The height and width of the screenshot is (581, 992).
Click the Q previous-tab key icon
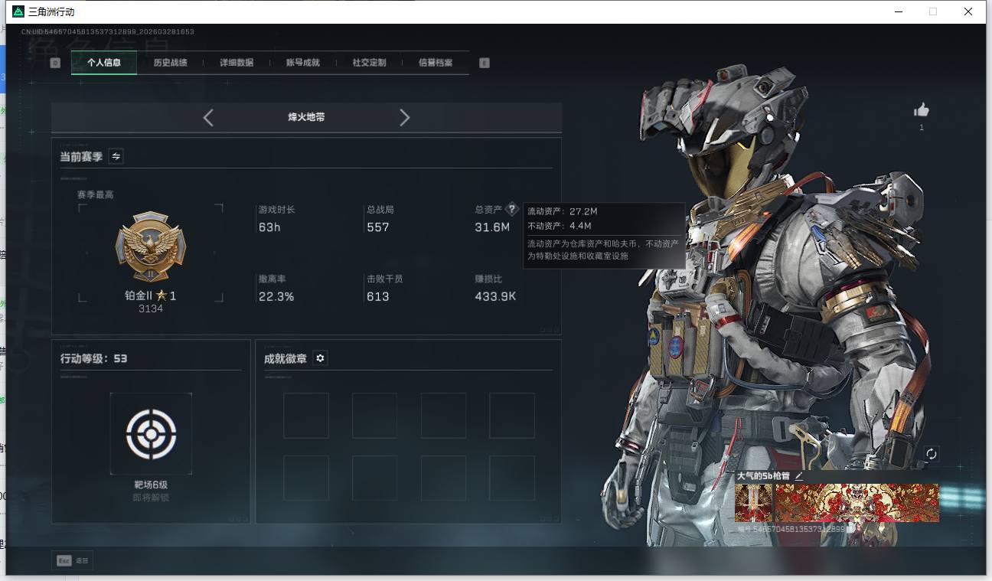click(x=55, y=63)
